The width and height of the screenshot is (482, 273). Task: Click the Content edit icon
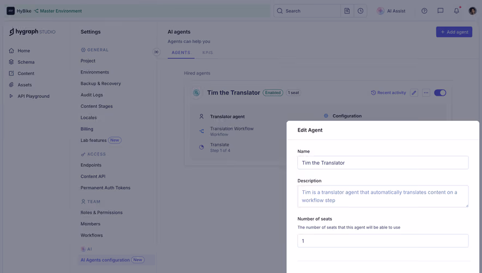tap(11, 73)
